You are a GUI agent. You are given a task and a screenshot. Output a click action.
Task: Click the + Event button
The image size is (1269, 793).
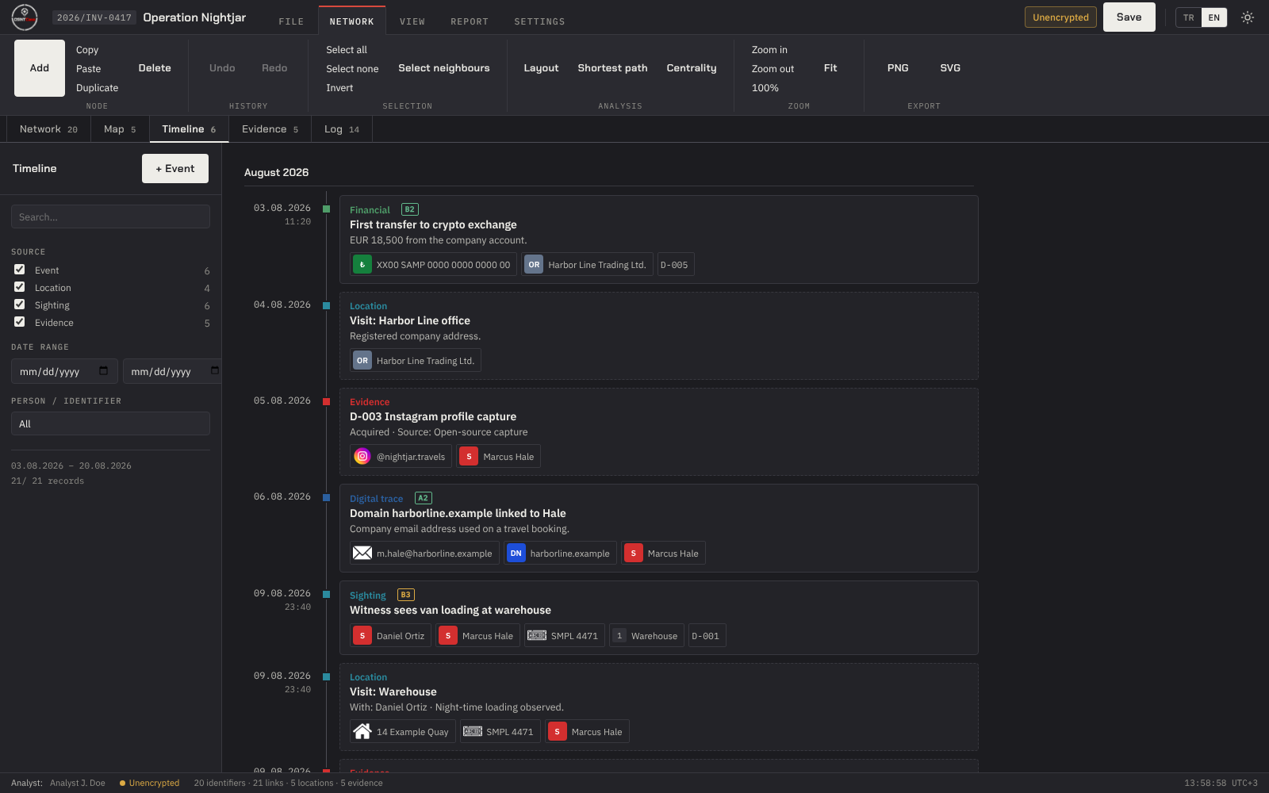point(175,168)
